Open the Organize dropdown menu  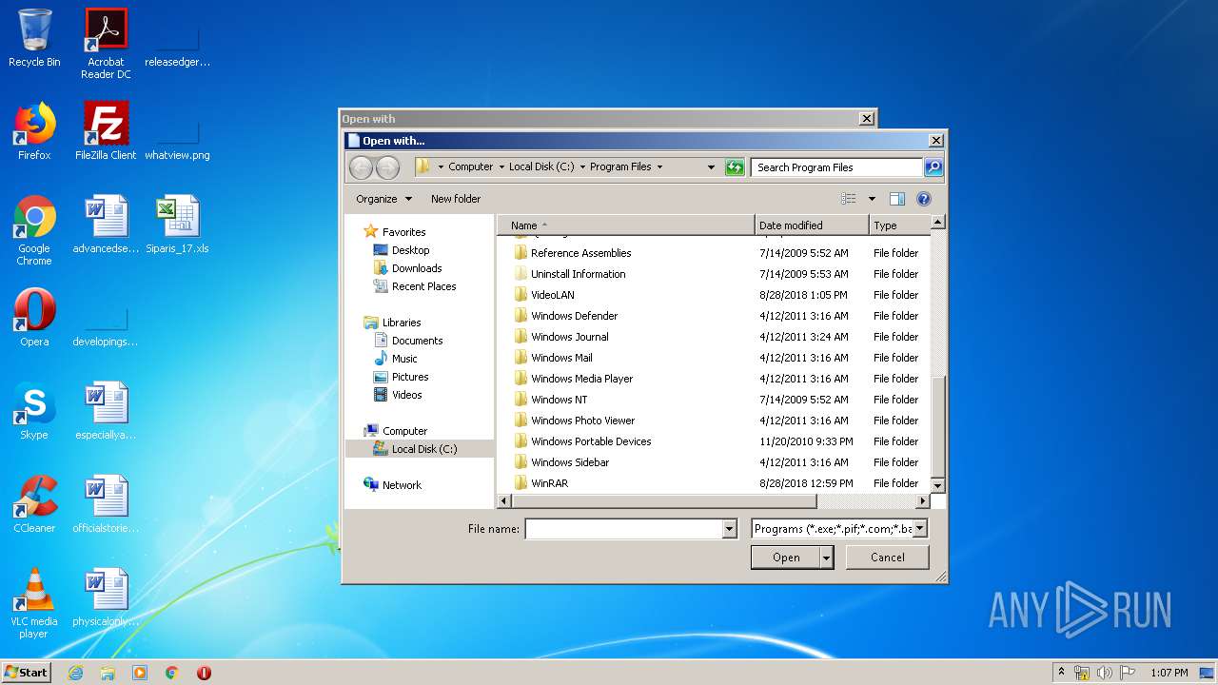coord(383,199)
